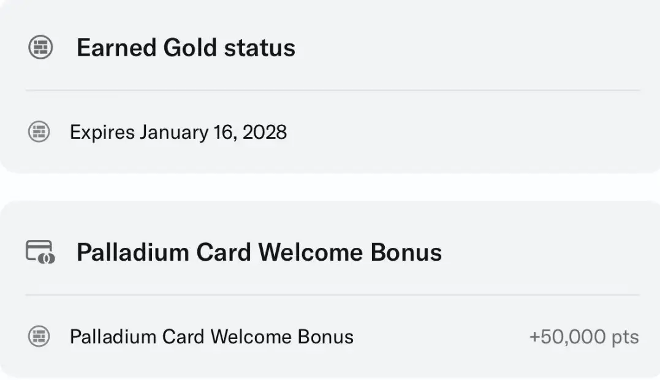
Task: Click the year 2028 in the expiry line
Action: (x=265, y=132)
